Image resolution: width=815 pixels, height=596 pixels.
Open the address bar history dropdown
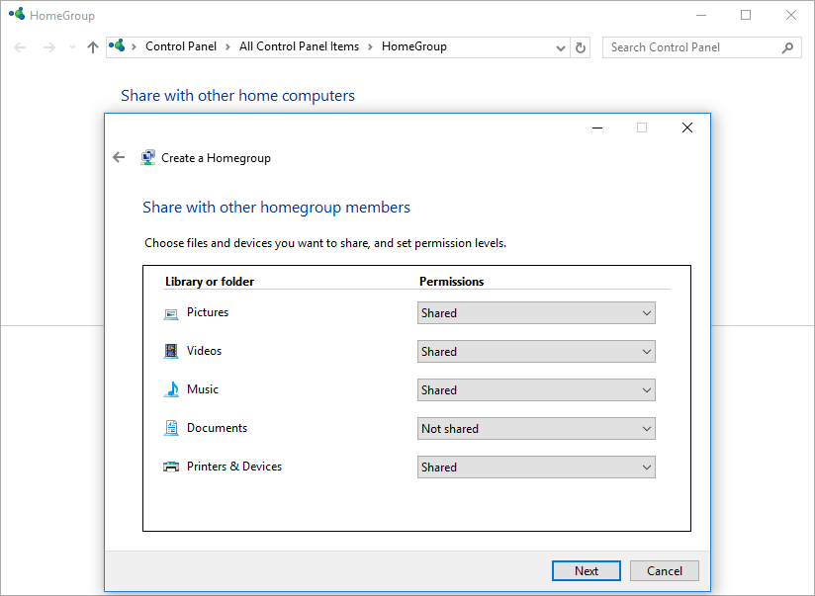[561, 47]
